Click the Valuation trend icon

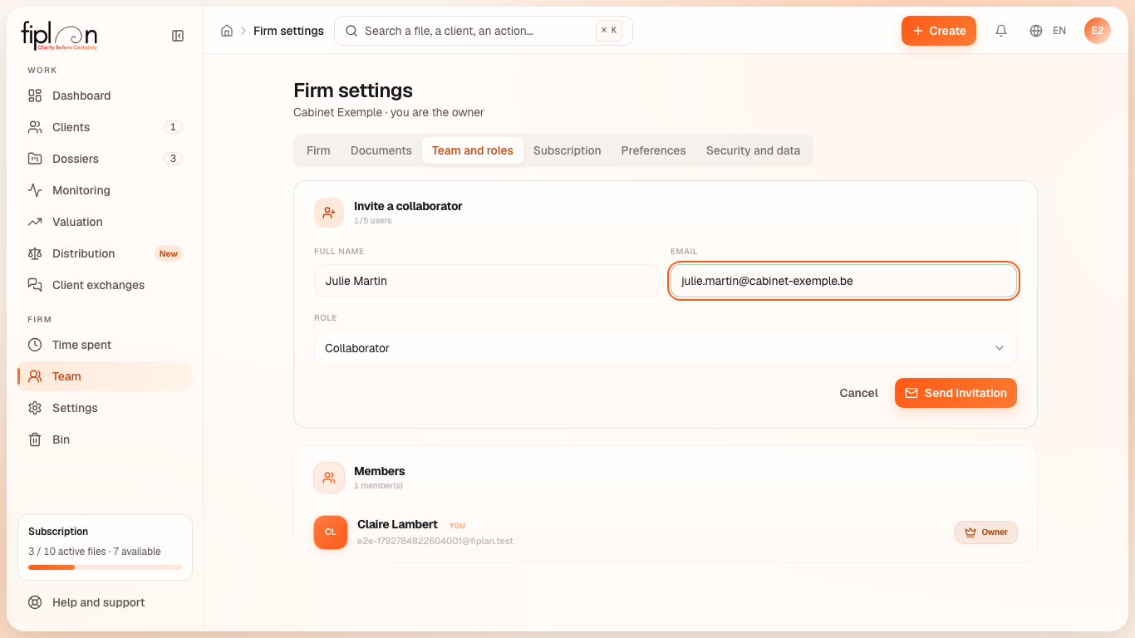(x=35, y=222)
